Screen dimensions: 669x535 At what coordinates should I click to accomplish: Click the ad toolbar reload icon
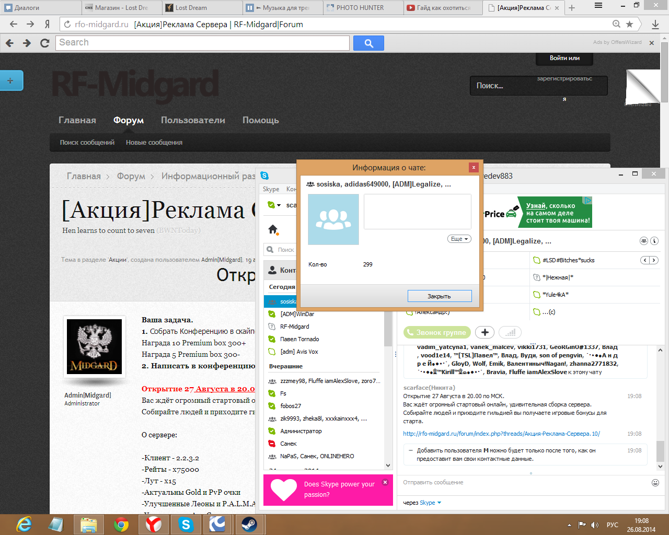[45, 43]
